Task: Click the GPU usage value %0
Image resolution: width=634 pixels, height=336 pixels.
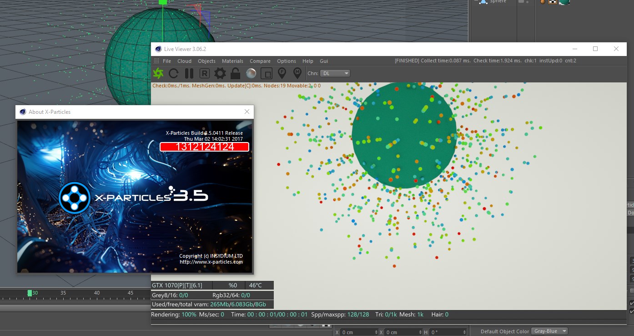Action: point(233,285)
